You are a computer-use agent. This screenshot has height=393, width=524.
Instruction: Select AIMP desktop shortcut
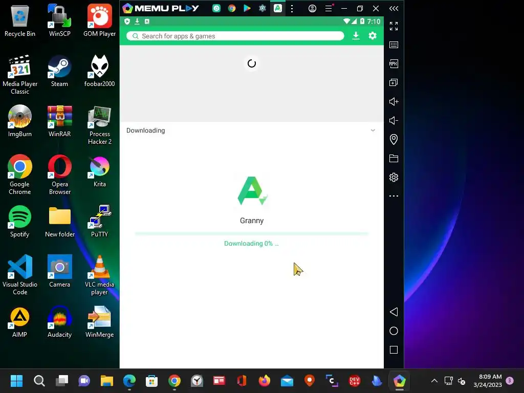(20, 321)
